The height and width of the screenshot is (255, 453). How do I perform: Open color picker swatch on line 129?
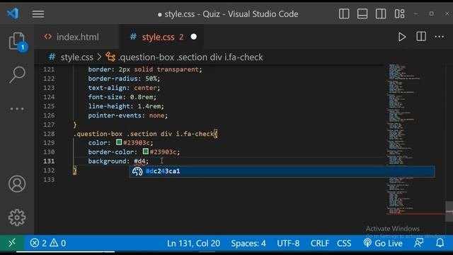[119, 142]
